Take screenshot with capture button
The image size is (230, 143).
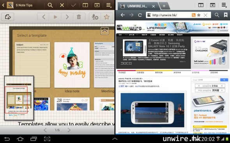pyautogui.click(x=47, y=139)
